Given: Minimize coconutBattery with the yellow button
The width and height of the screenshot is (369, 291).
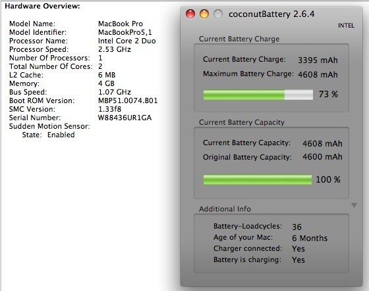Looking at the screenshot, I should tap(204, 14).
